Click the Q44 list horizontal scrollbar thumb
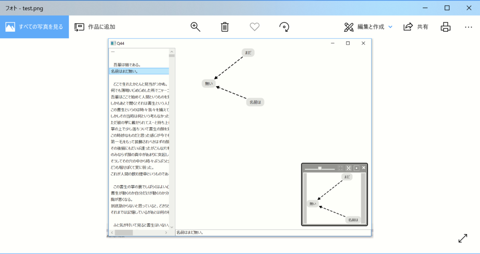This screenshot has height=254, width=480. pos(124,232)
